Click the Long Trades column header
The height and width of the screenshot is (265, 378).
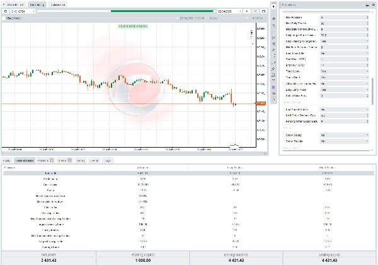click(235, 167)
